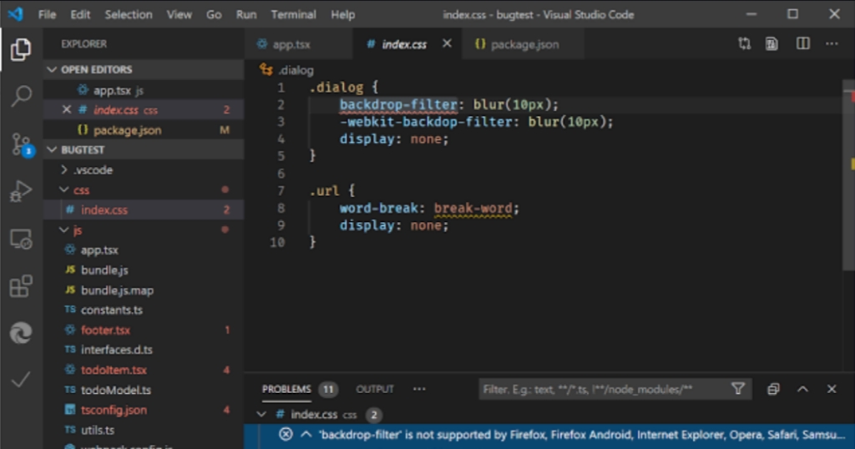Open the Search view in activity bar

21,96
